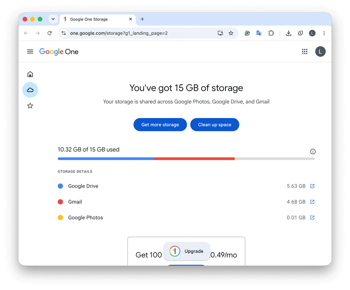
Task: Go to Home in the sidebar
Action: click(30, 74)
